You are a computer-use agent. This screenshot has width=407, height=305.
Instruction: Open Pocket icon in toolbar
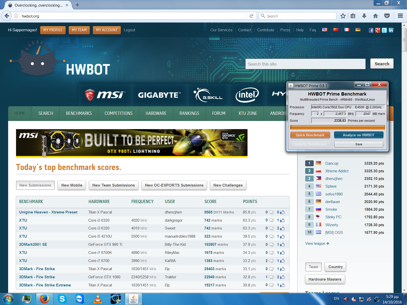coord(387,16)
